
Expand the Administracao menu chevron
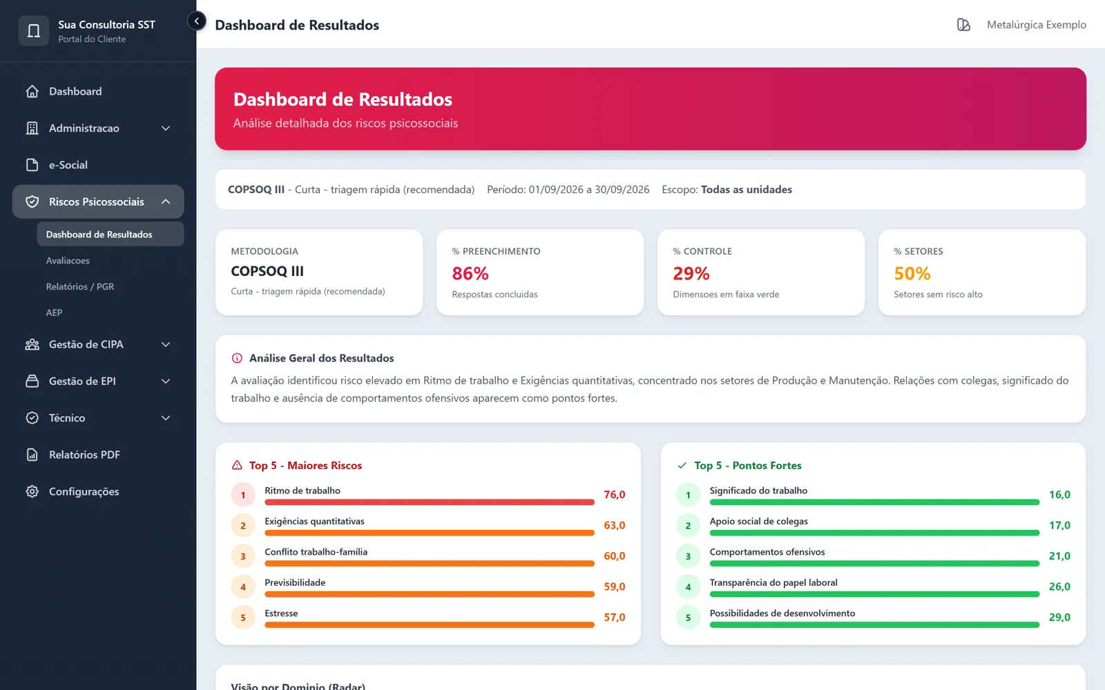(x=166, y=128)
